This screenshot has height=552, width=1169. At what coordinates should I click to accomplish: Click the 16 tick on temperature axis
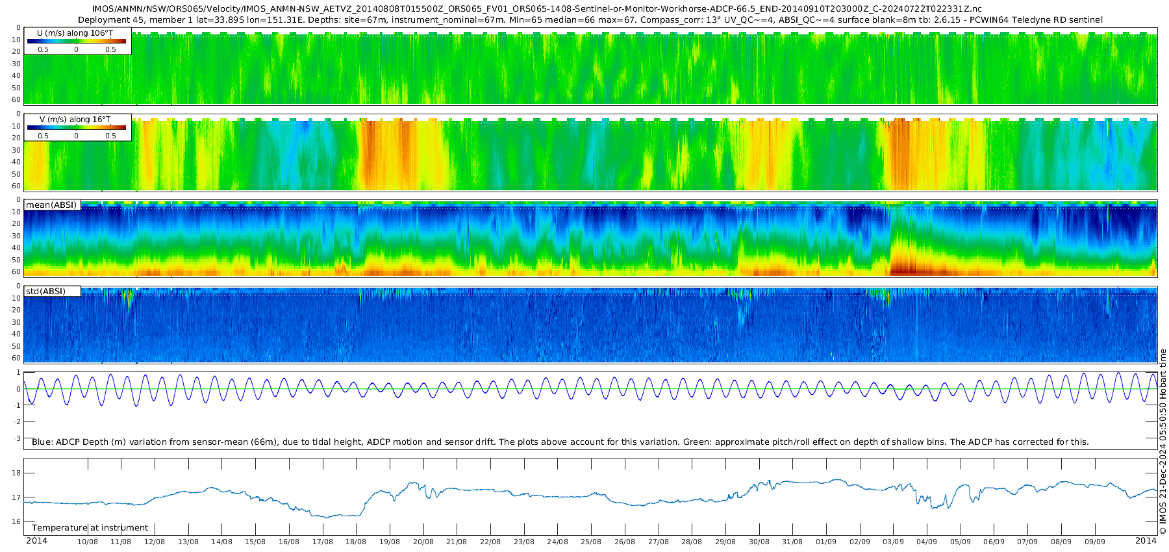click(x=16, y=521)
